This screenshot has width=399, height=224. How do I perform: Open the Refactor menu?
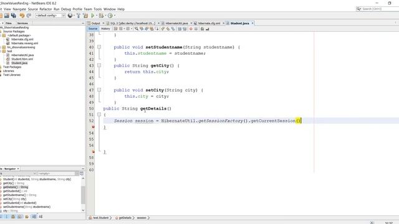tap(46, 9)
